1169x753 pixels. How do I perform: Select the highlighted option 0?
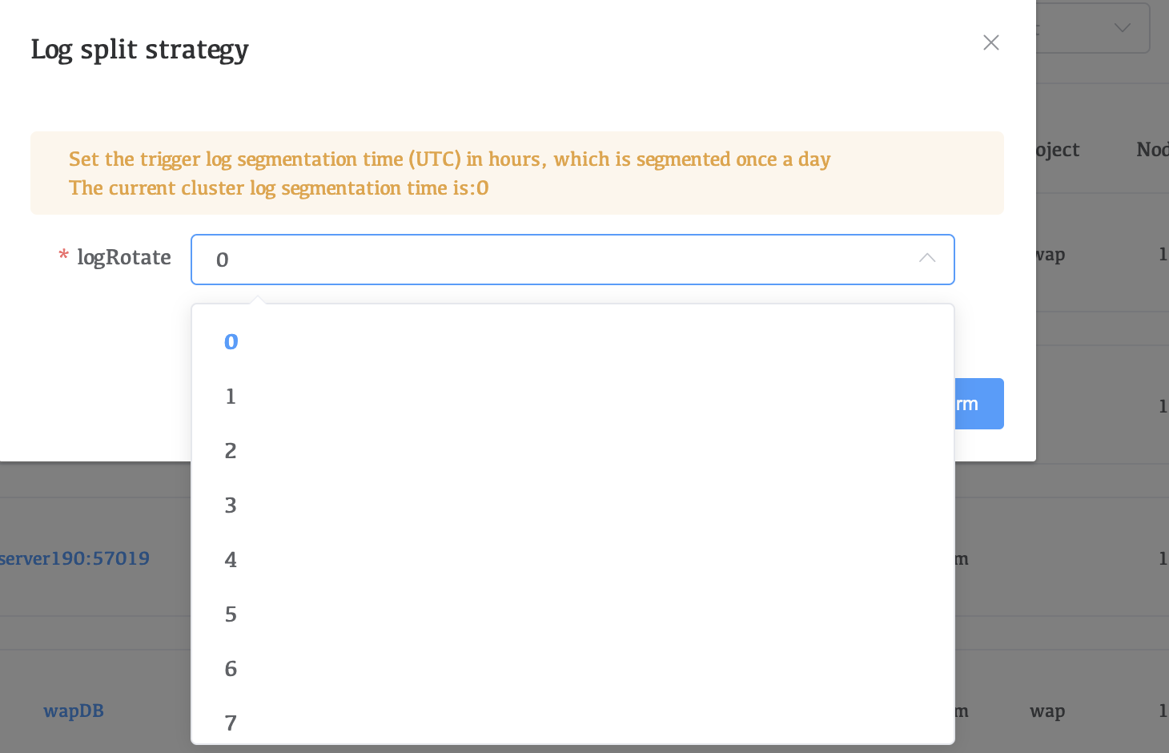pyautogui.click(x=231, y=342)
